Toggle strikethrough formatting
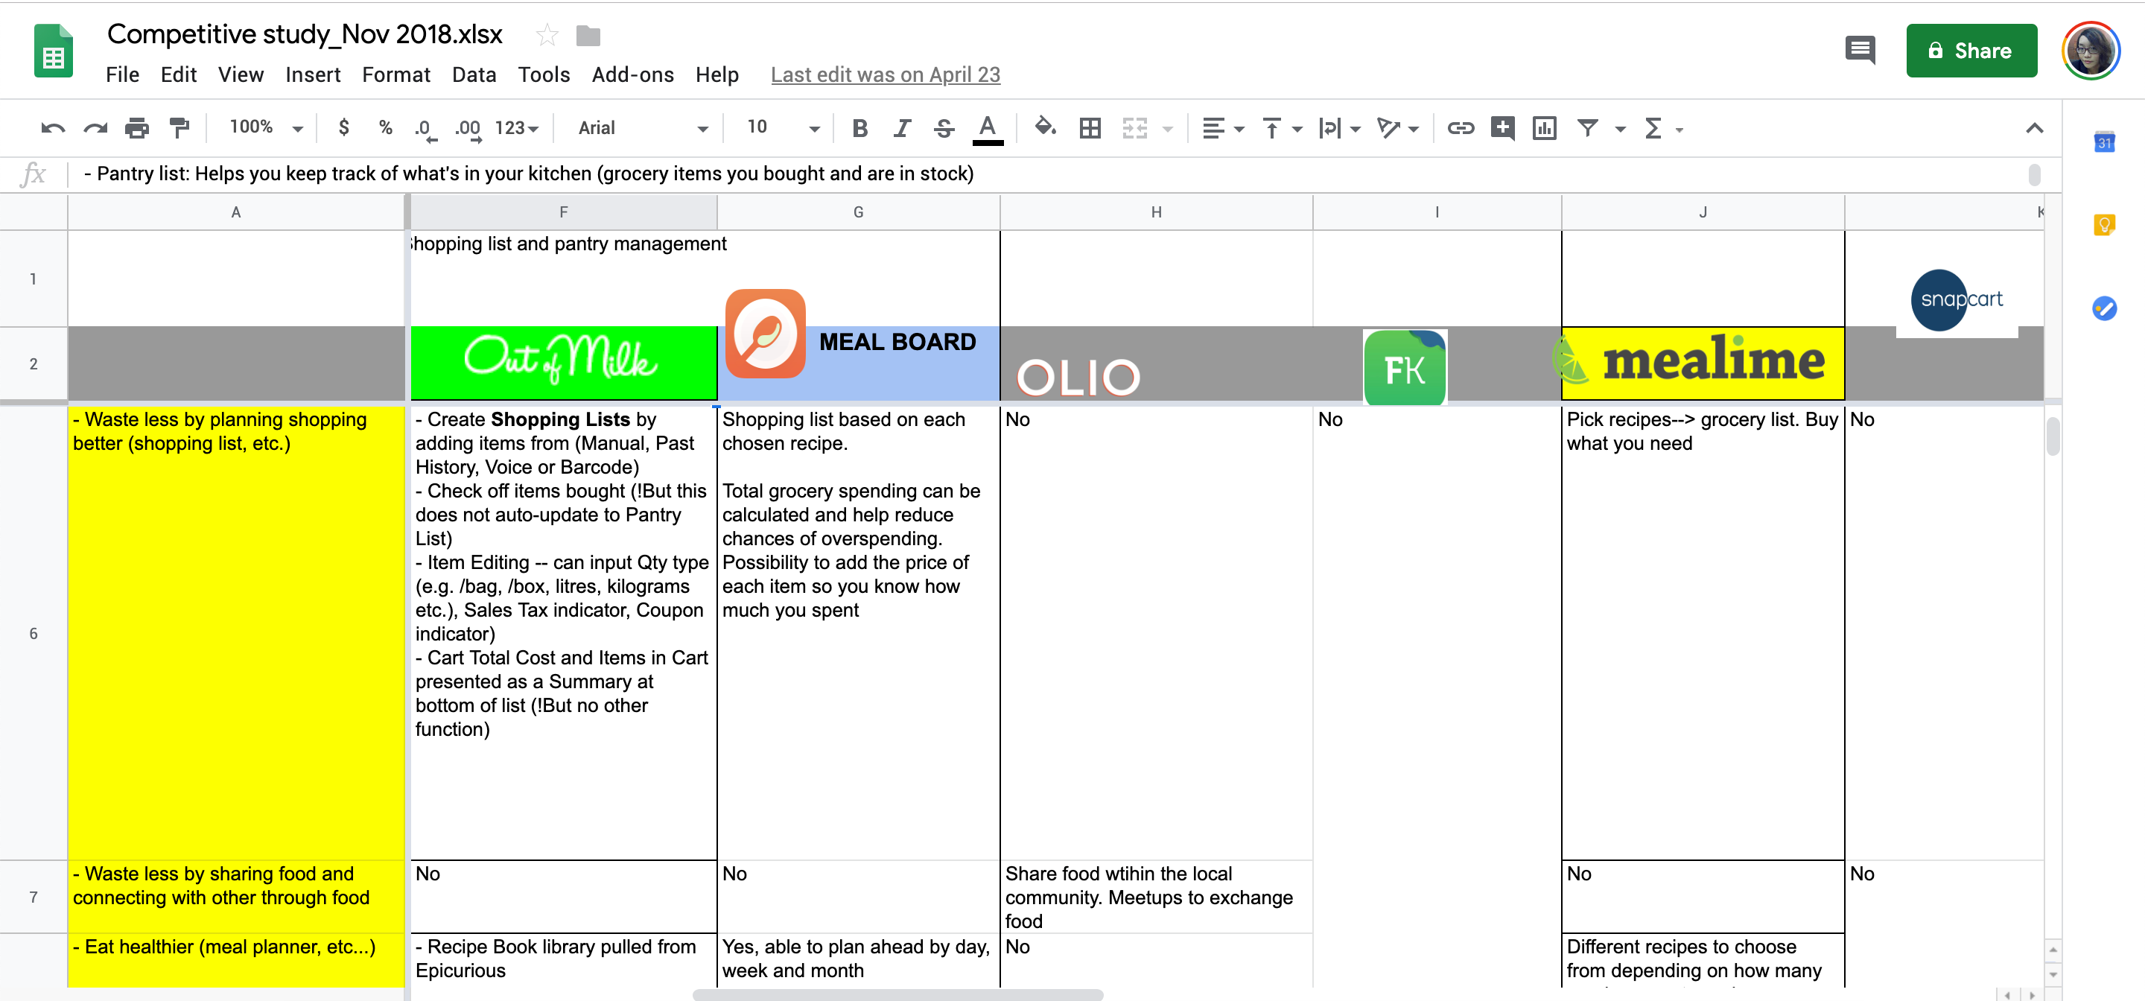The height and width of the screenshot is (1001, 2145). point(944,128)
